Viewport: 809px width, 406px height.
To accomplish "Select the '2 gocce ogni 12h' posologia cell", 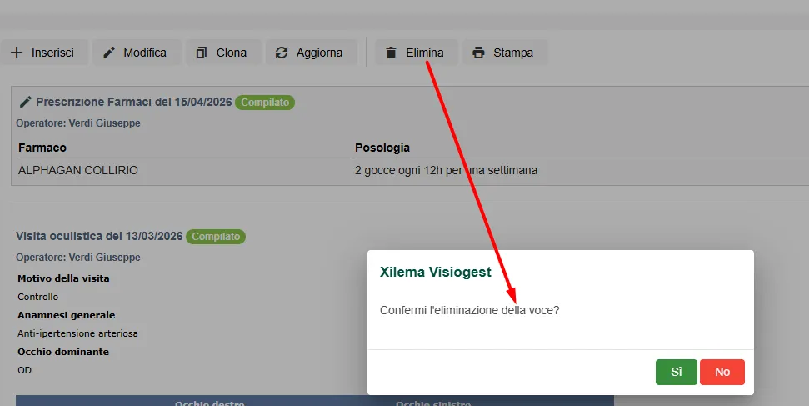I will 447,170.
